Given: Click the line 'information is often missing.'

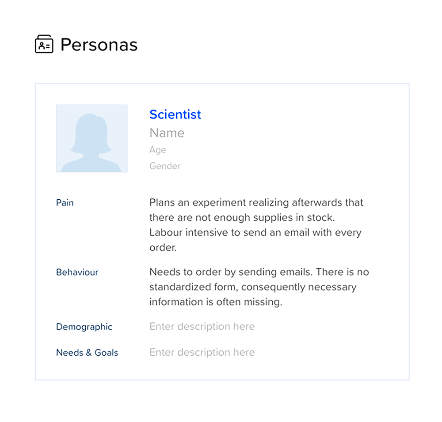Looking at the screenshot, I should click(x=215, y=302).
